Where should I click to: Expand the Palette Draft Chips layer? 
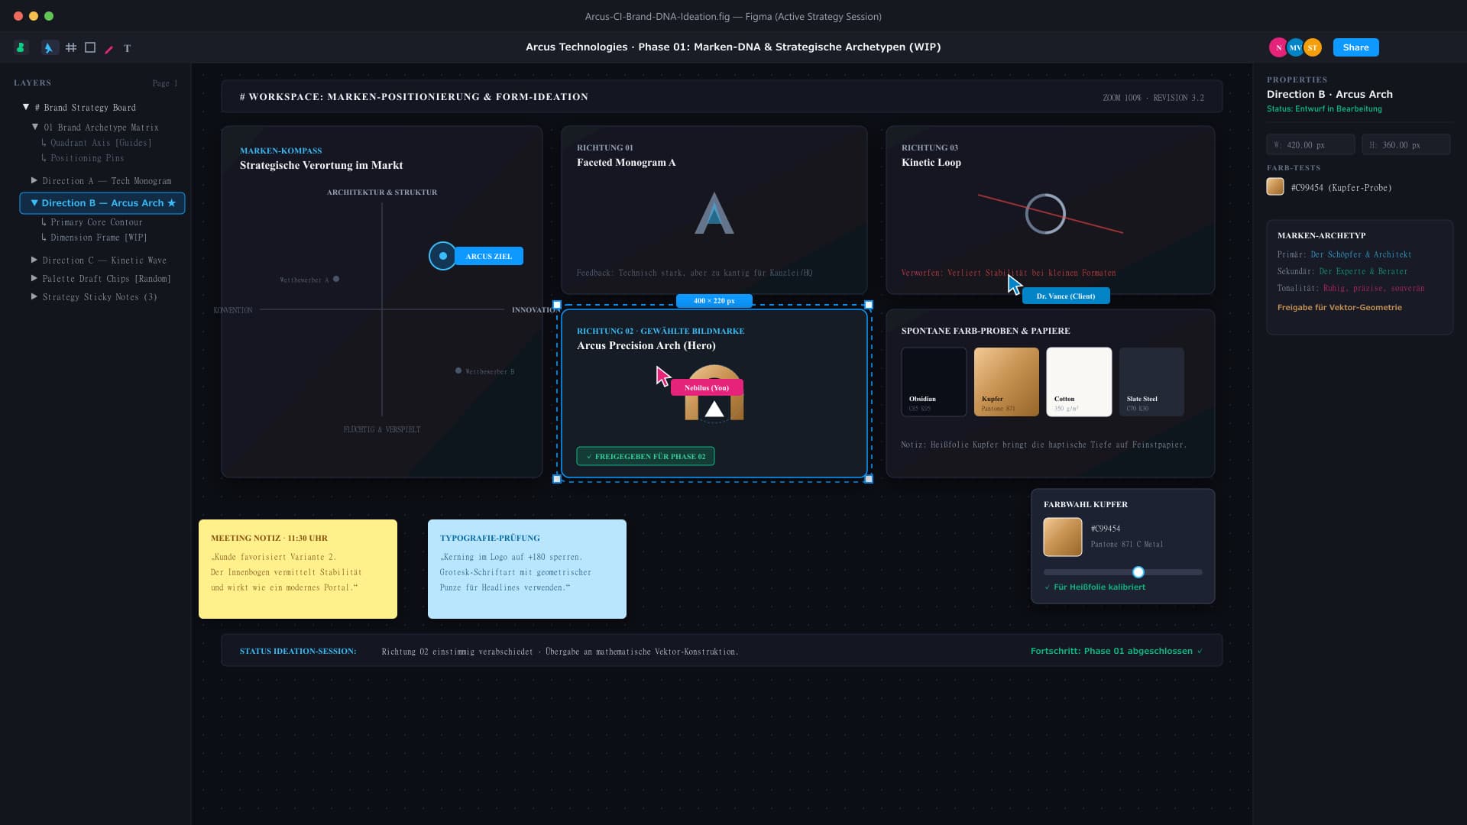[34, 278]
